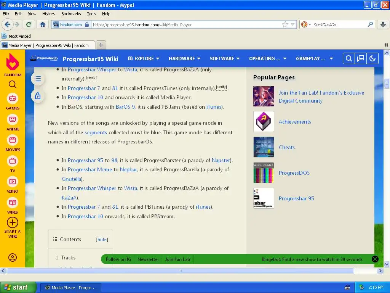Click the horizontal scrollbar right arrow
The height and width of the screenshot is (293, 390).
point(380,270)
